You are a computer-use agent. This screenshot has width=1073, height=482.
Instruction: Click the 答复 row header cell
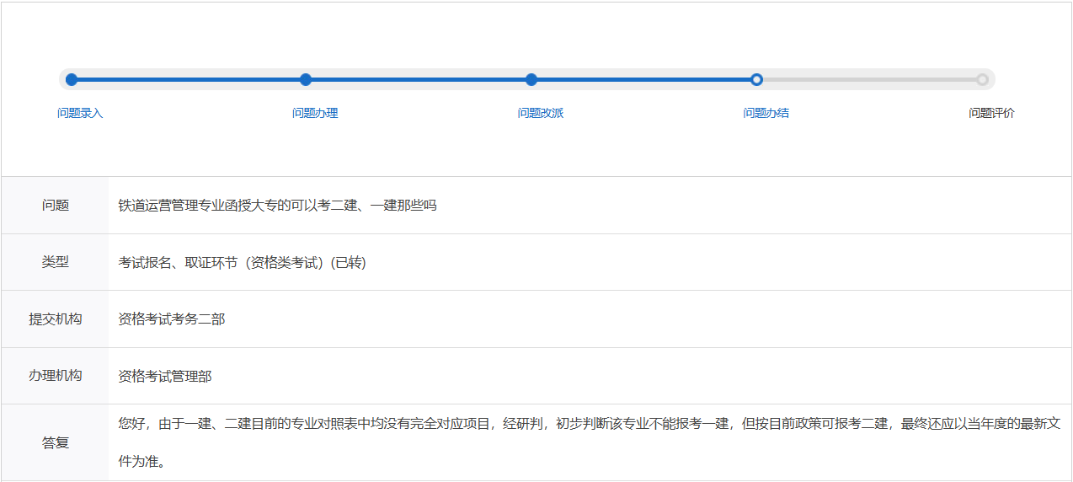pos(56,442)
